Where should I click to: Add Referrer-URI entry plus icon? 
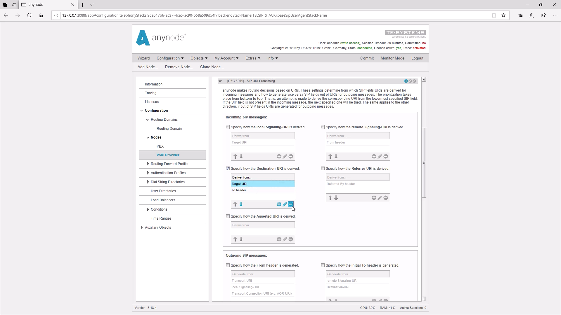pos(374,198)
